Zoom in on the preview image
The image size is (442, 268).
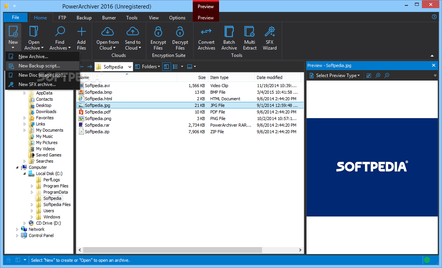pyautogui.click(x=378, y=75)
